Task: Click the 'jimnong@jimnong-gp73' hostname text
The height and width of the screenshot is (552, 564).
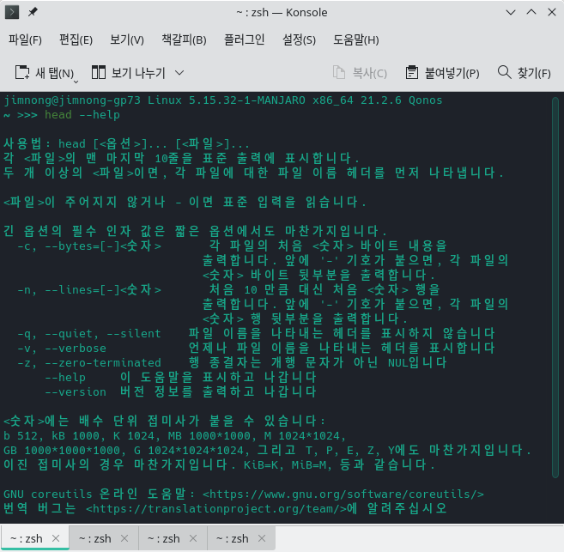Action: 72,100
